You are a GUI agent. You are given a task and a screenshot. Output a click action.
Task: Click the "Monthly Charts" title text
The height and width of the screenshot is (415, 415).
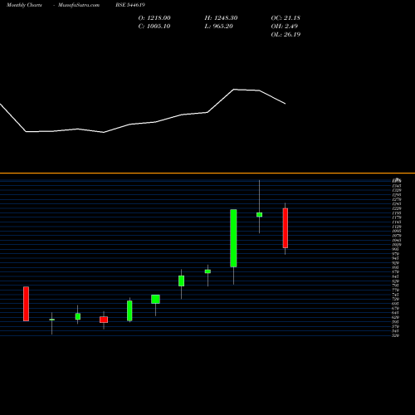(24, 5)
